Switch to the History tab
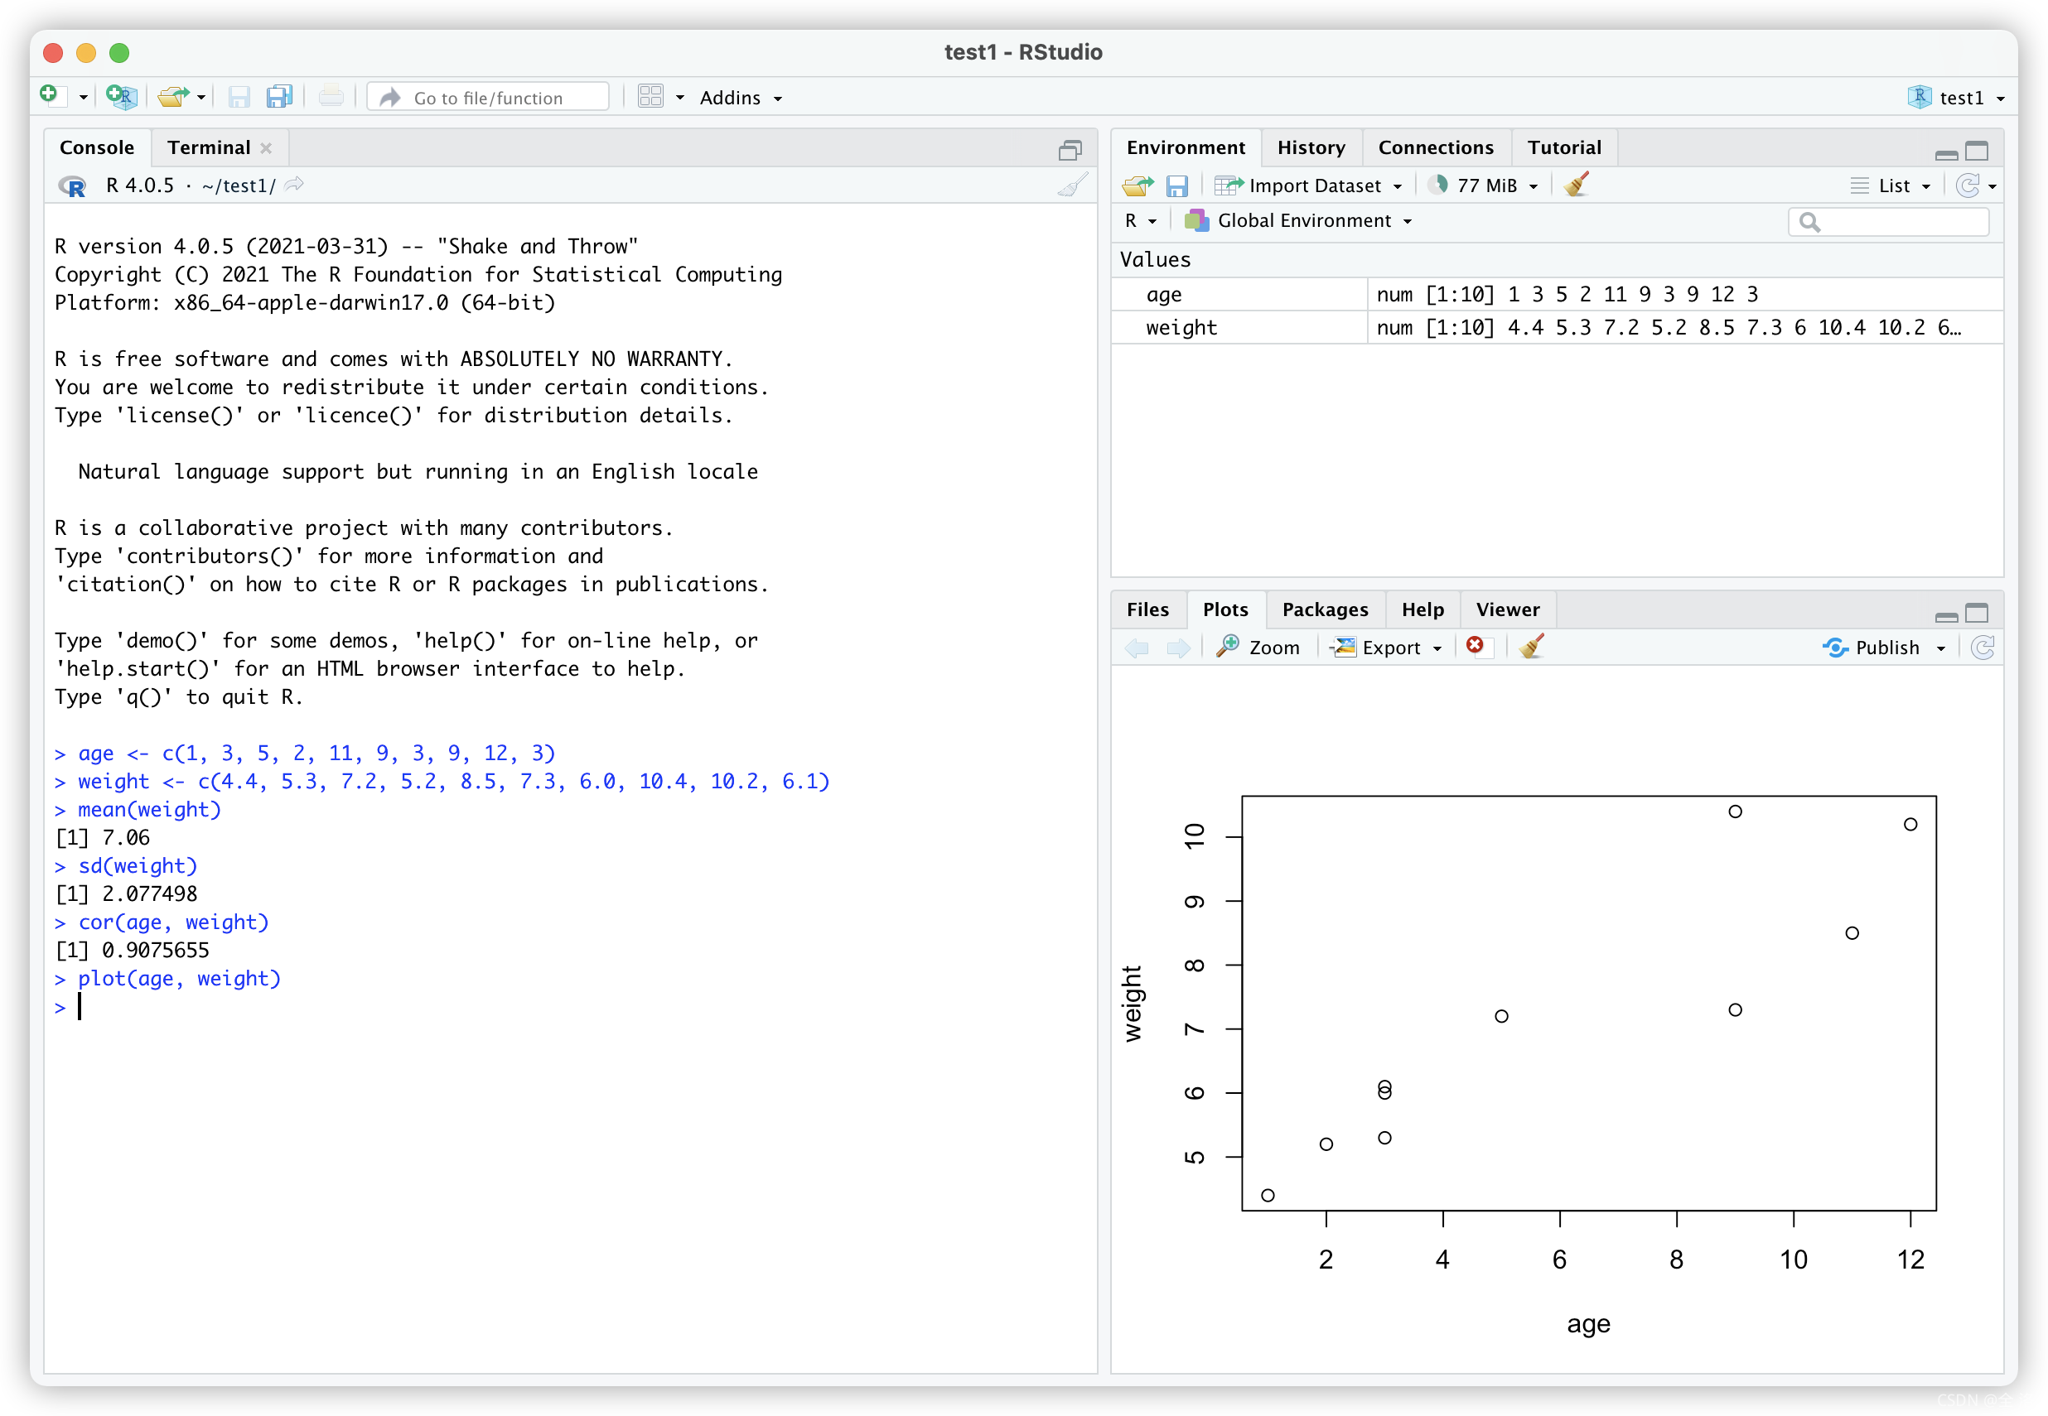 (1307, 145)
